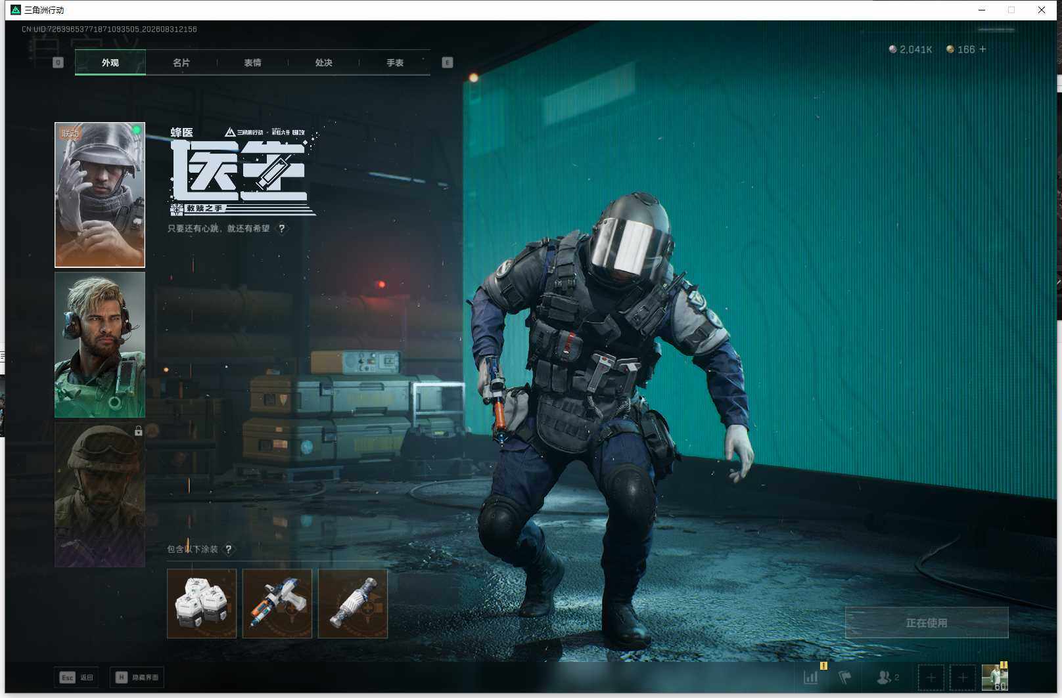
Task: Open the 名片 tab
Action: click(x=181, y=62)
